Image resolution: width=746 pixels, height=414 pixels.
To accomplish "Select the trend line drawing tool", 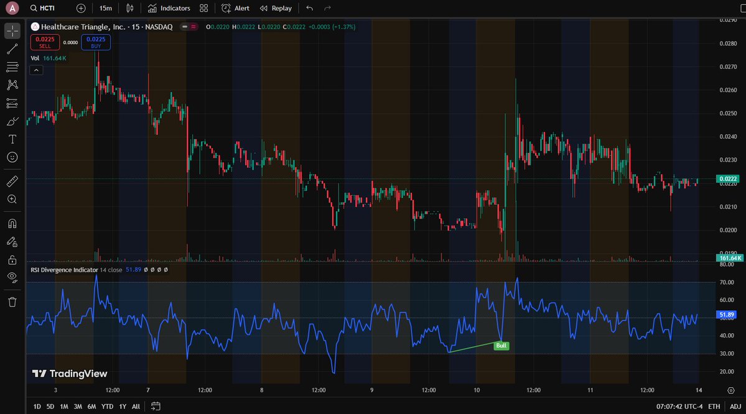I will [x=12, y=49].
